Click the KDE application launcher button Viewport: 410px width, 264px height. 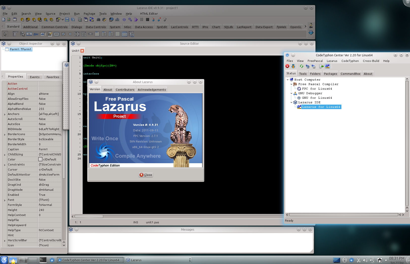(x=4, y=260)
